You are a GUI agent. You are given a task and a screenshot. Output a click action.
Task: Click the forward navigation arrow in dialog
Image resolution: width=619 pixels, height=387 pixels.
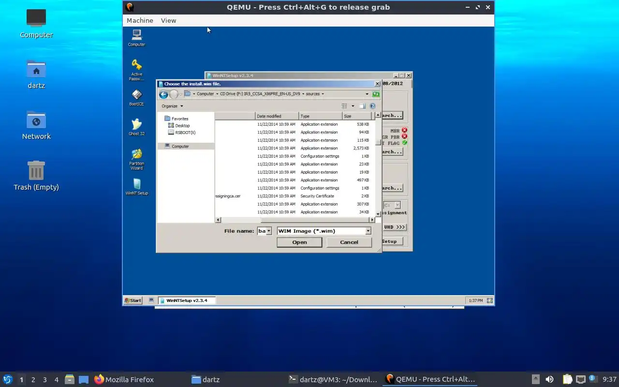(x=174, y=94)
